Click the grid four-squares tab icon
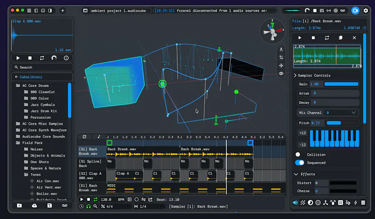This screenshot has height=219, width=375. (x=341, y=203)
